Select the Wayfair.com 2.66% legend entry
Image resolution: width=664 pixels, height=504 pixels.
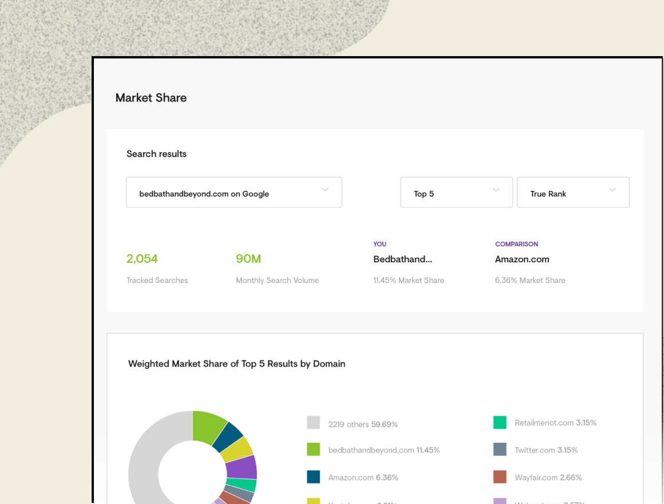[548, 478]
